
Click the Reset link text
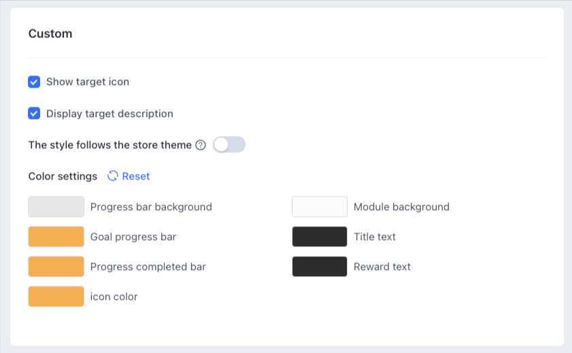136,176
